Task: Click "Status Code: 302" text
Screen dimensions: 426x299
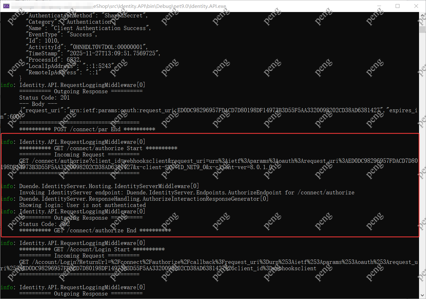Action: coord(44,224)
